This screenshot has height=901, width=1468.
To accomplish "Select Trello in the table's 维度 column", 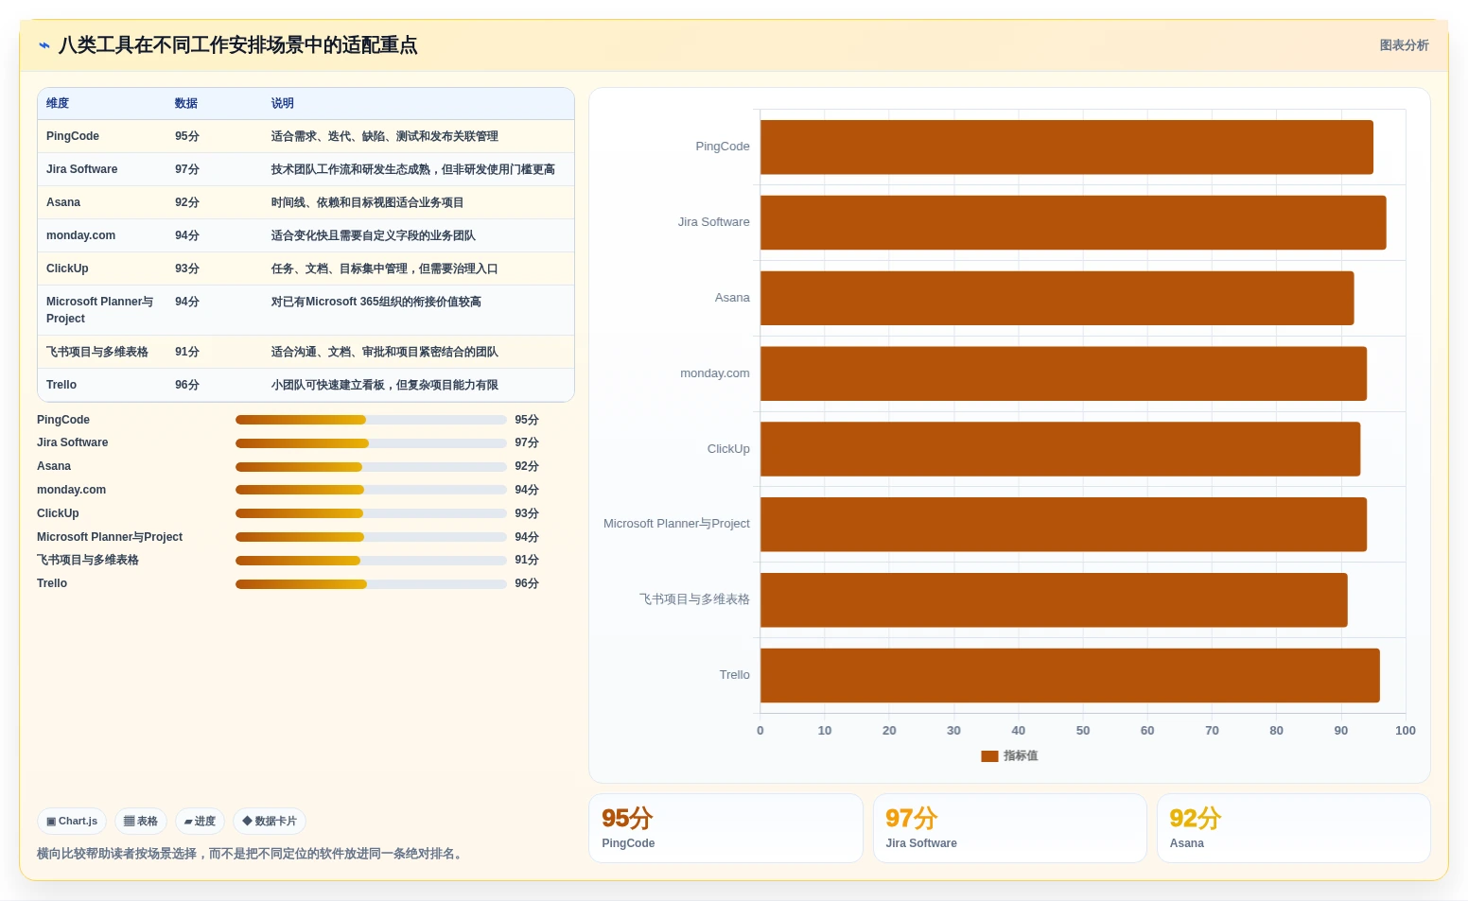I will point(61,386).
